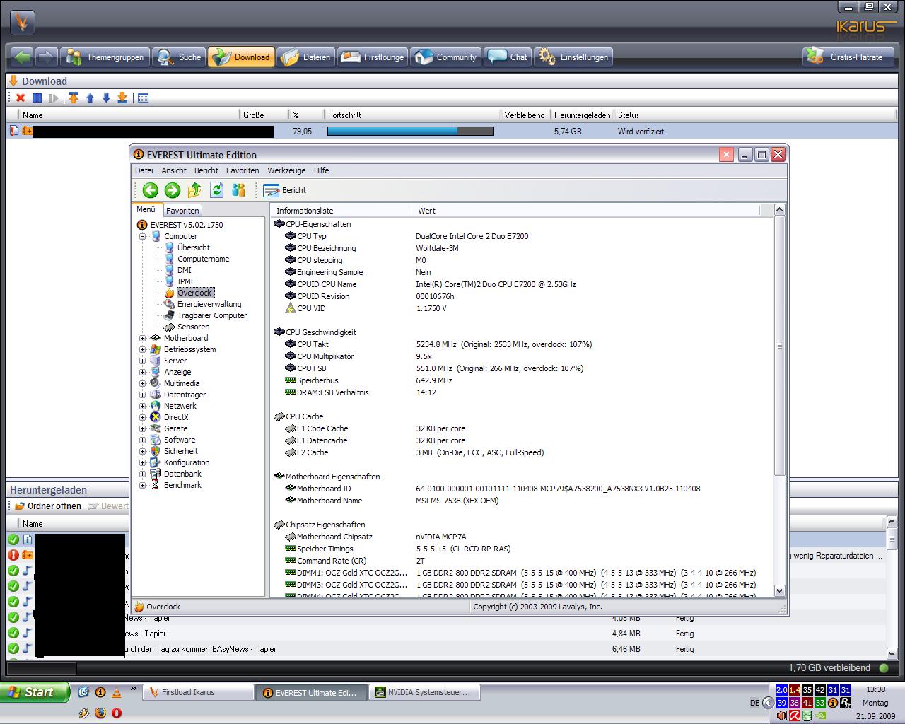The height and width of the screenshot is (724, 905).
Task: Open the Bericht report wizard
Action: pos(285,190)
